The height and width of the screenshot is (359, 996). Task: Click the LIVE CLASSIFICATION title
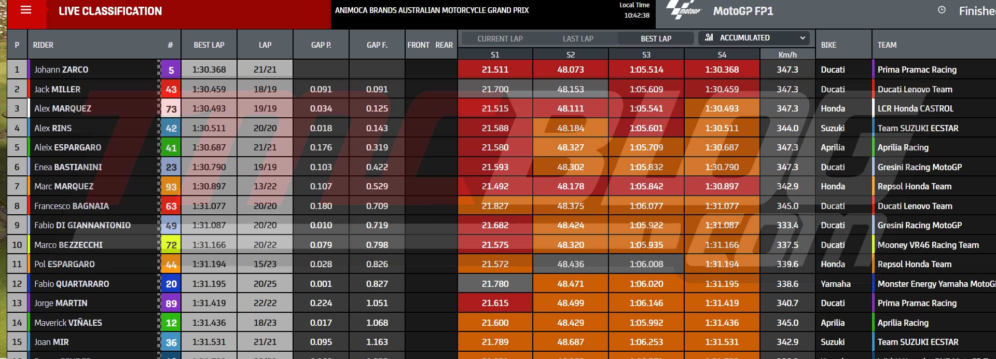coord(110,11)
